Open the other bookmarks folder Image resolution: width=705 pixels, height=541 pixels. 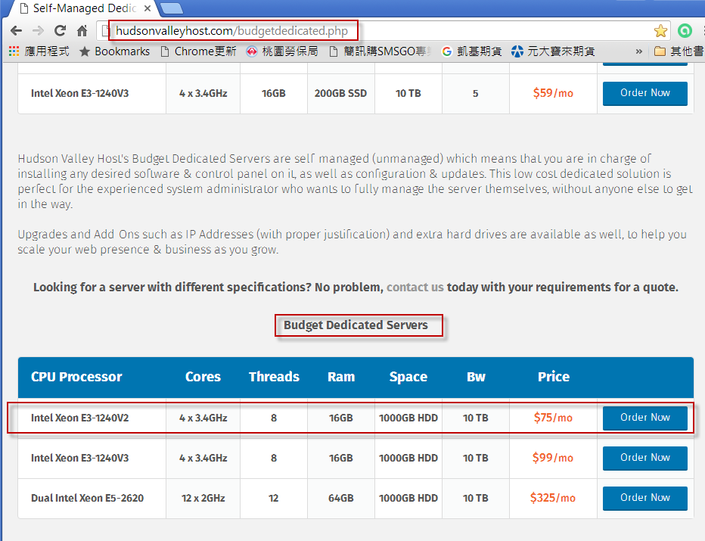(x=679, y=51)
